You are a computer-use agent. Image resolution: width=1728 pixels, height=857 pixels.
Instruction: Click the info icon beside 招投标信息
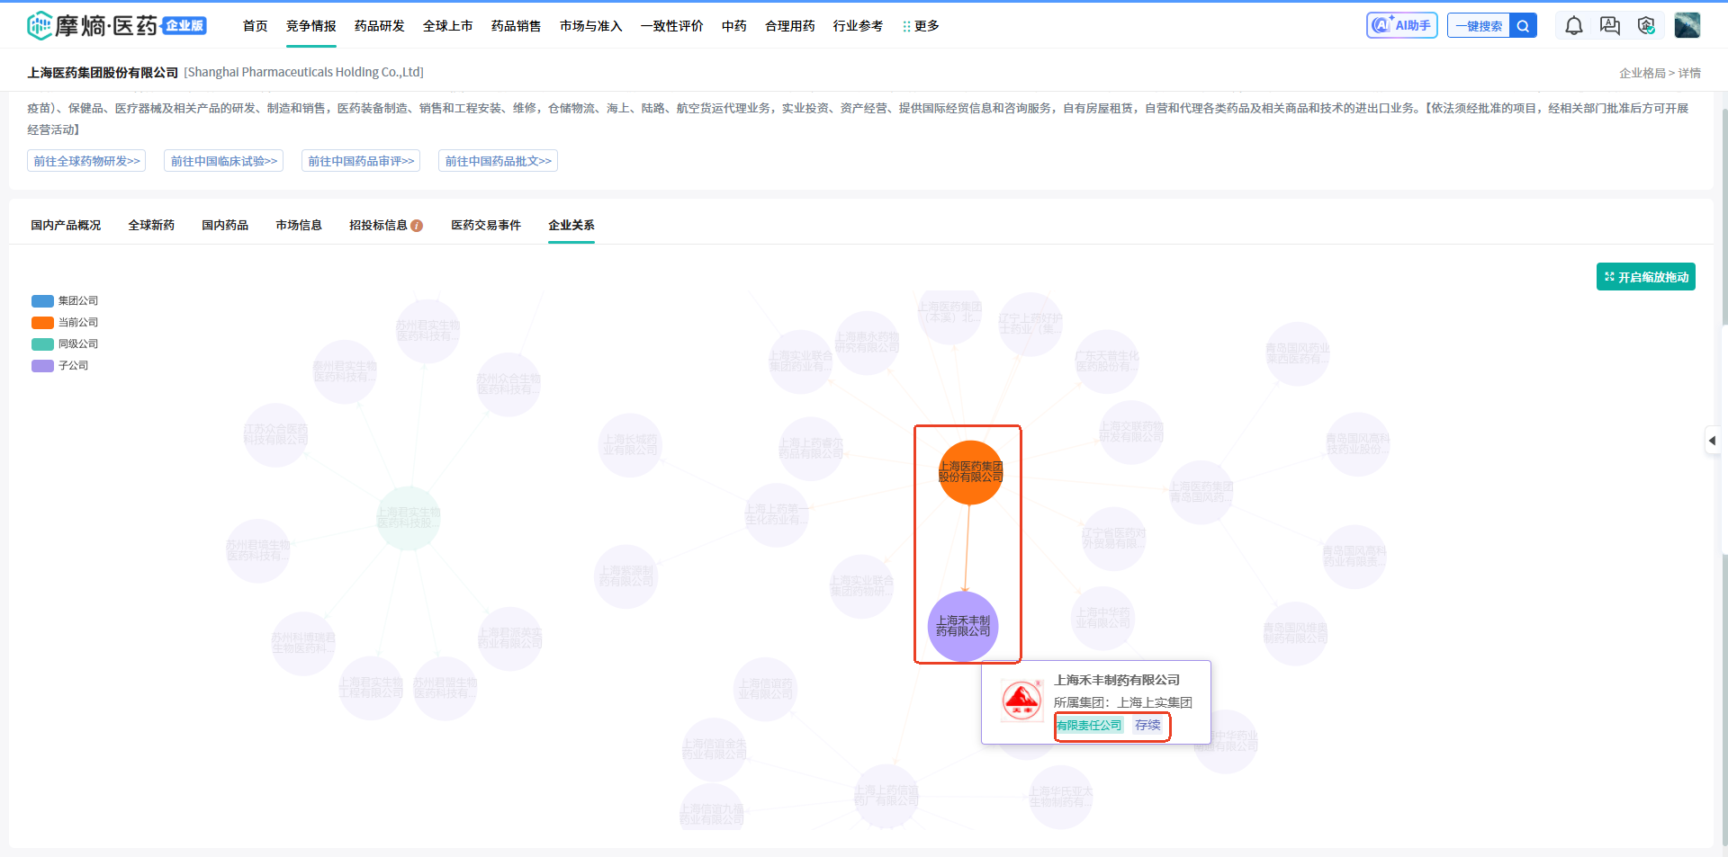click(417, 226)
